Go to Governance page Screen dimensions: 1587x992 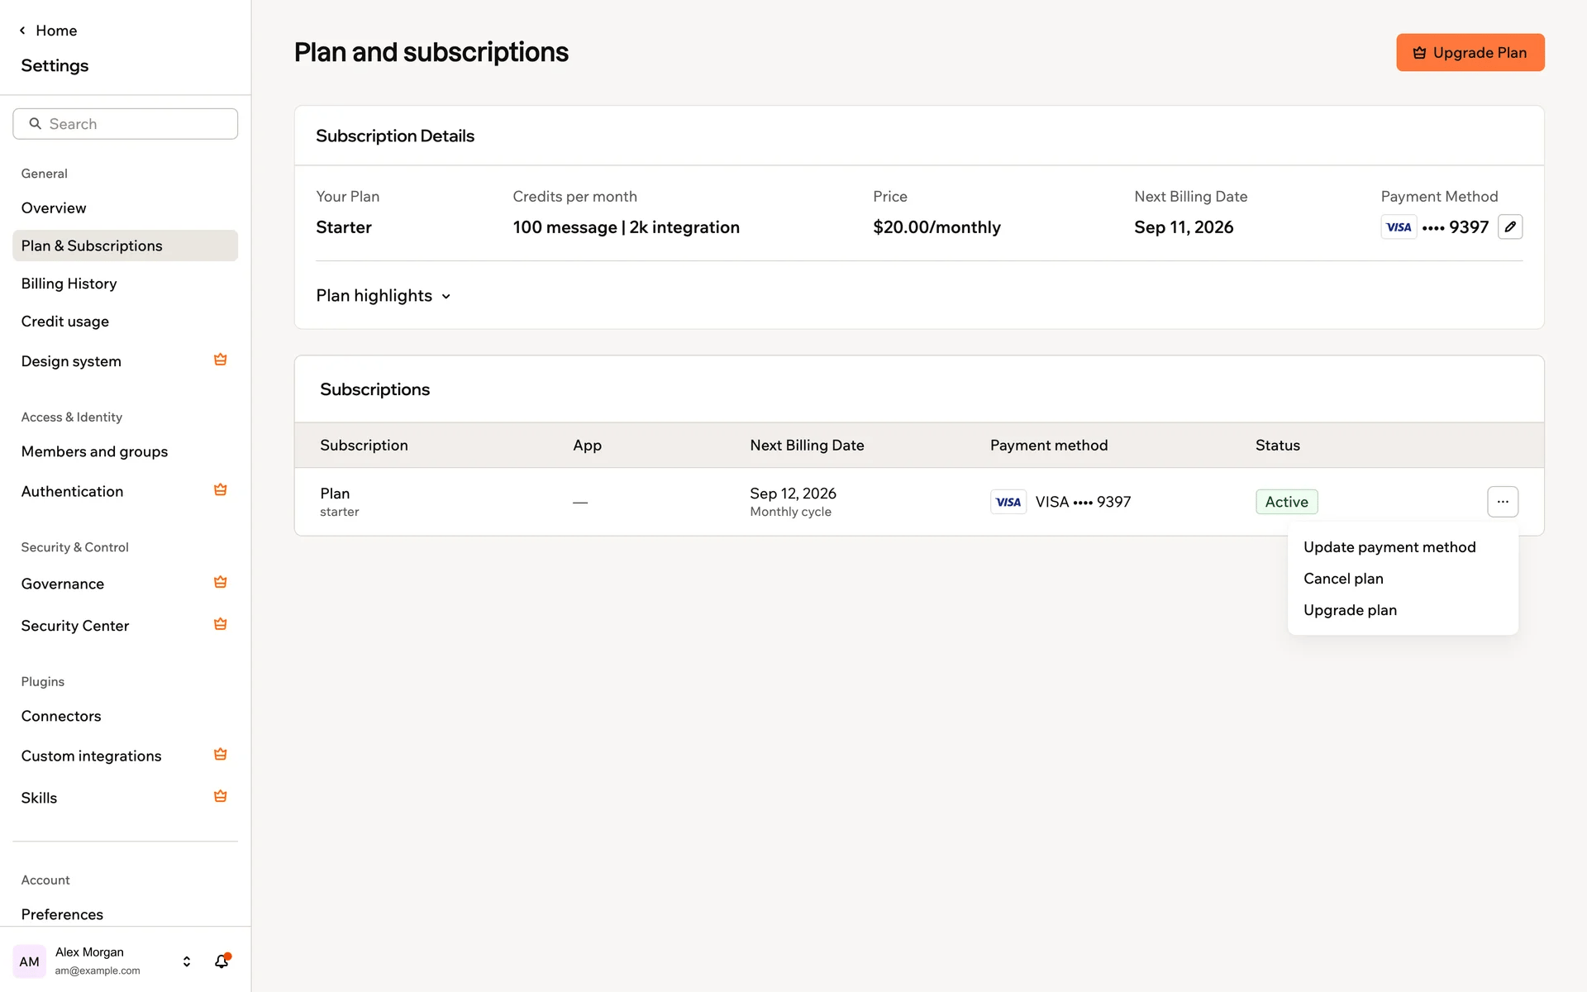(125, 584)
